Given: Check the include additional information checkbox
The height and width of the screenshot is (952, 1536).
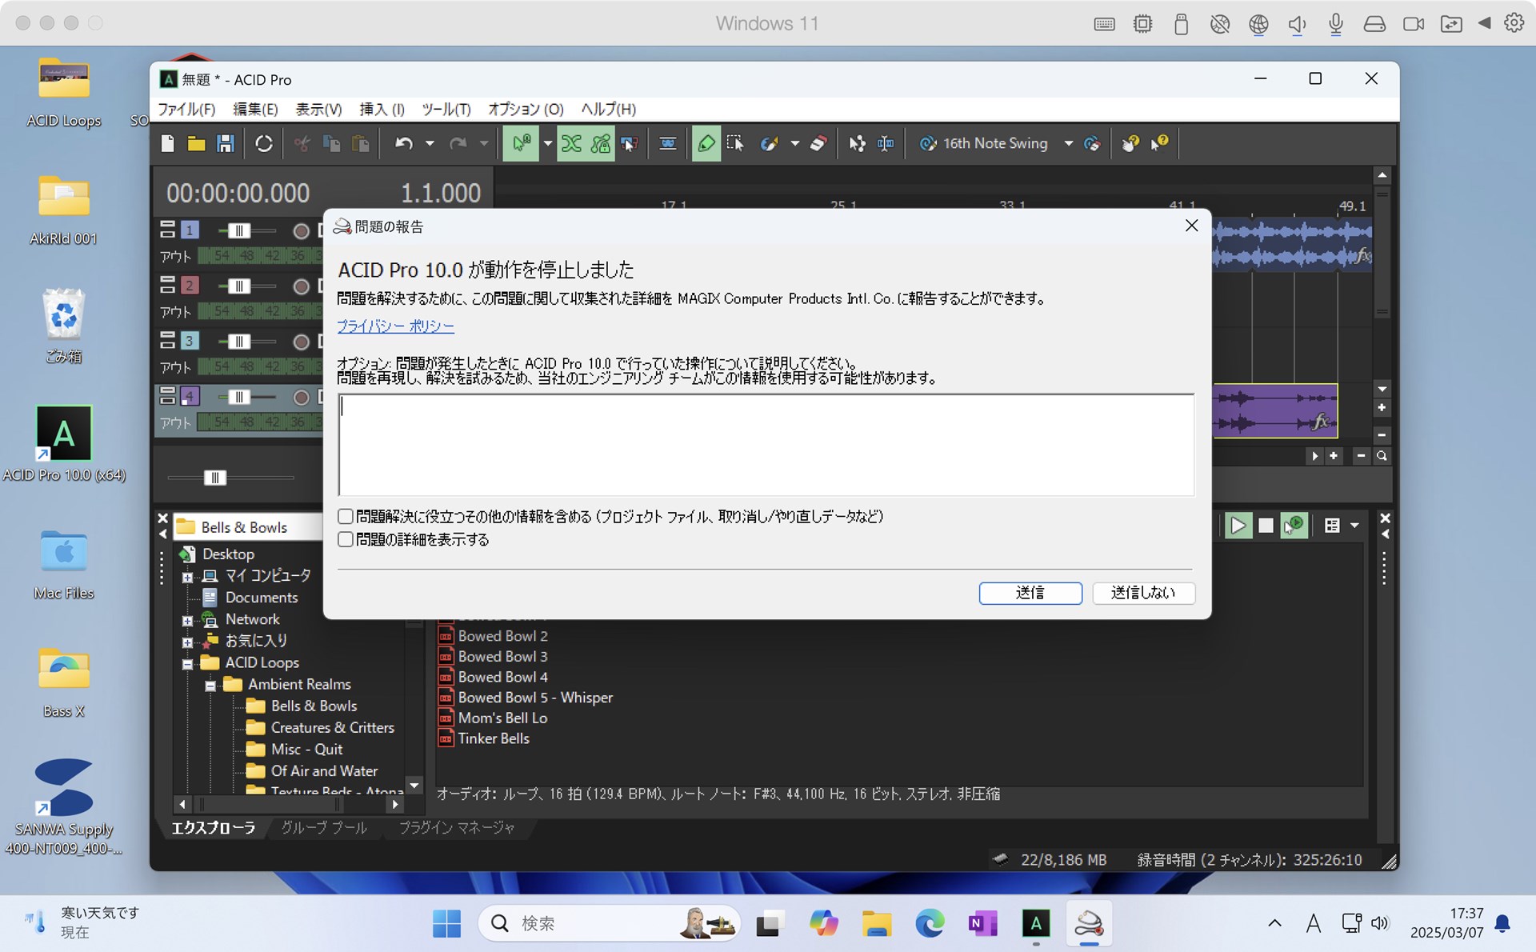Looking at the screenshot, I should point(346,517).
